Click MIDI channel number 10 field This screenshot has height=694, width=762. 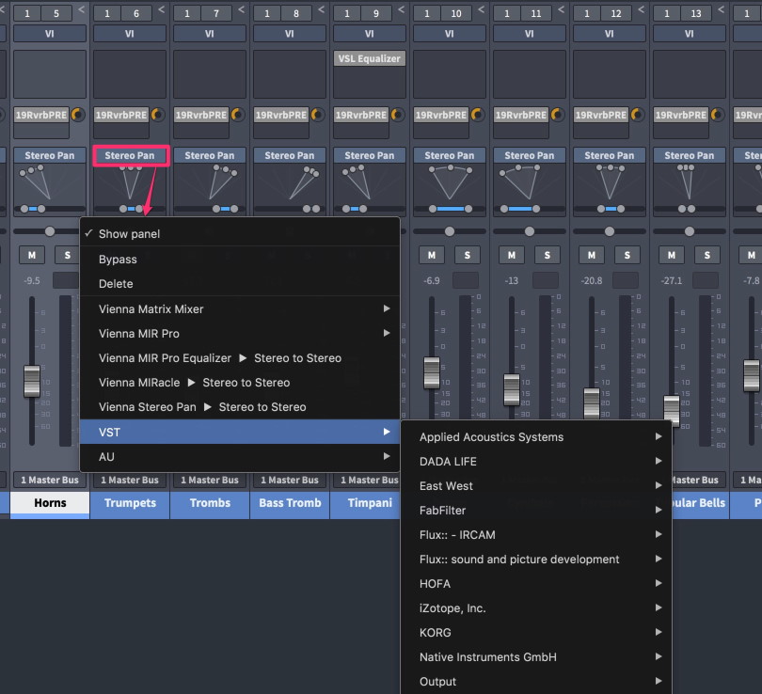tap(456, 13)
